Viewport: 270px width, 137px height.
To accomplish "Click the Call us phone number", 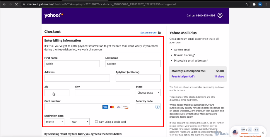I will pyautogui.click(x=201, y=16).
